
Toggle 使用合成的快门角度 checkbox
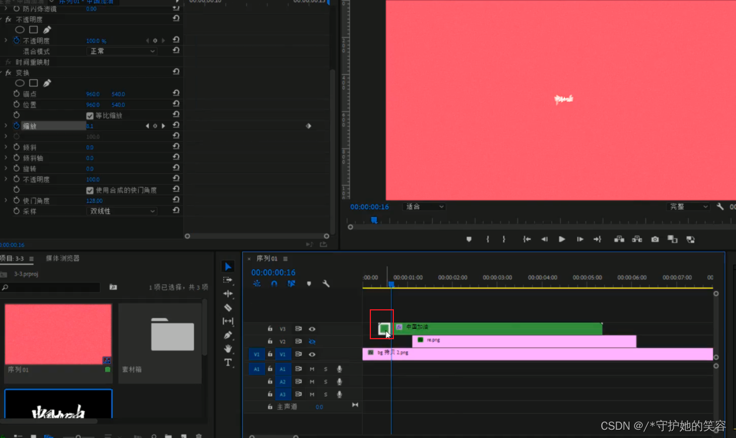click(90, 190)
